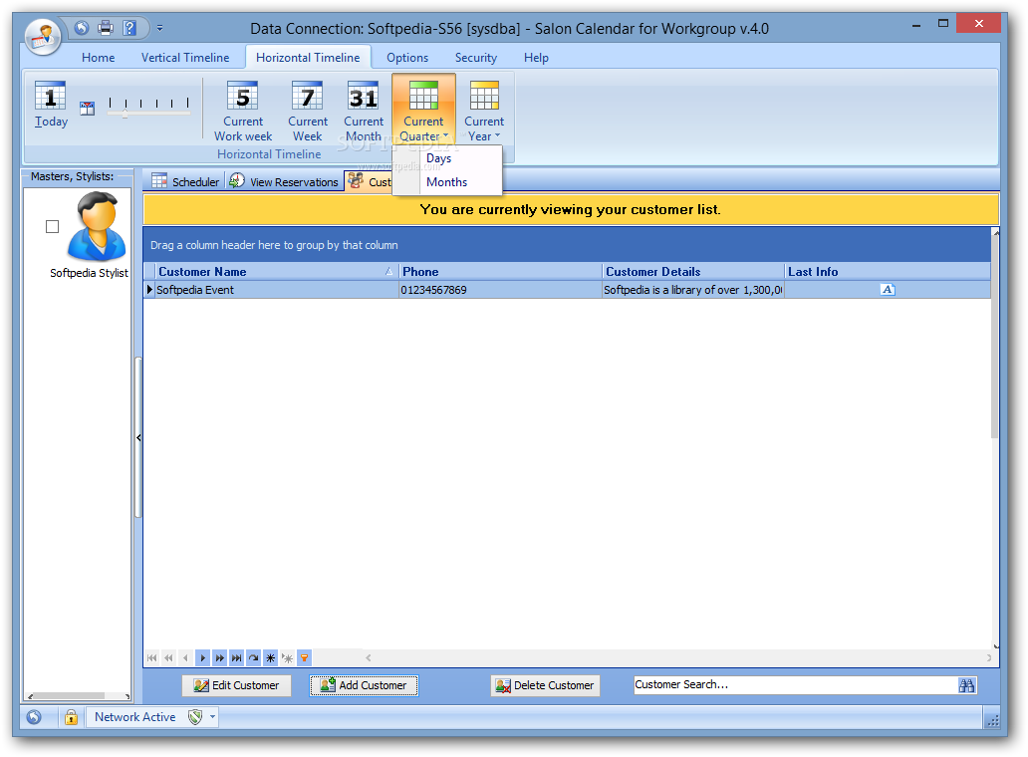
Task: Click the orange filter icon in navigator
Action: [304, 657]
